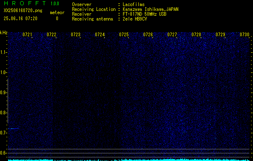Select the filename XX2506160720.png
This screenshot has height=161, width=253.
pyautogui.click(x=23, y=10)
